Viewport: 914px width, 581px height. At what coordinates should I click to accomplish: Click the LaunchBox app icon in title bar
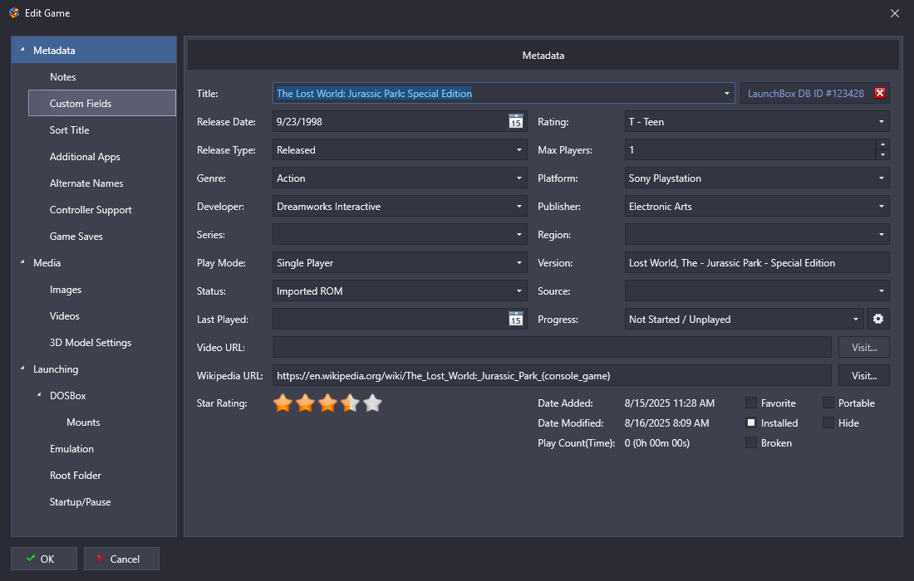[14, 12]
